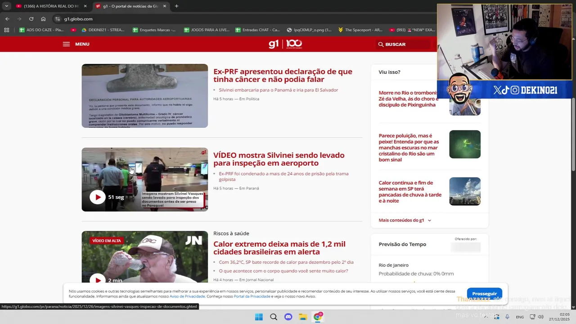Open the JOGOS PARA A LIVE bookmark
Viewport: 576px width, 324px height.
pyautogui.click(x=207, y=30)
